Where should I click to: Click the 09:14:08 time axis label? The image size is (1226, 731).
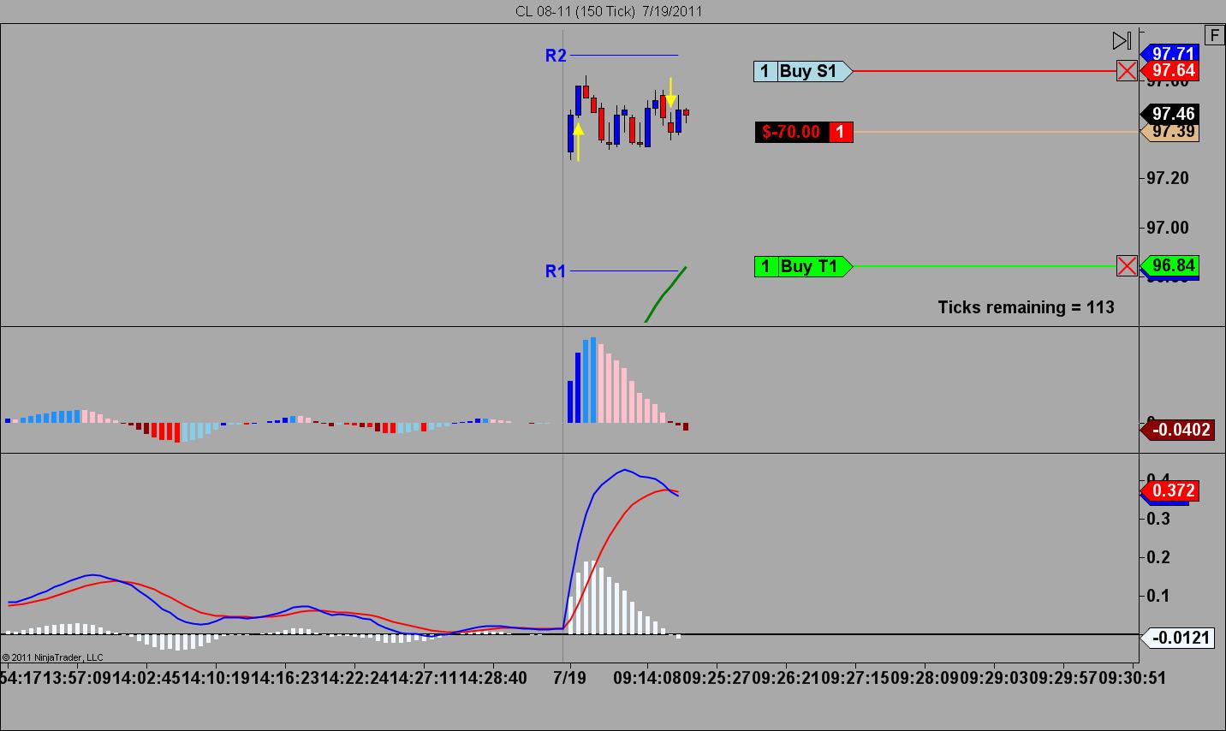pos(647,678)
